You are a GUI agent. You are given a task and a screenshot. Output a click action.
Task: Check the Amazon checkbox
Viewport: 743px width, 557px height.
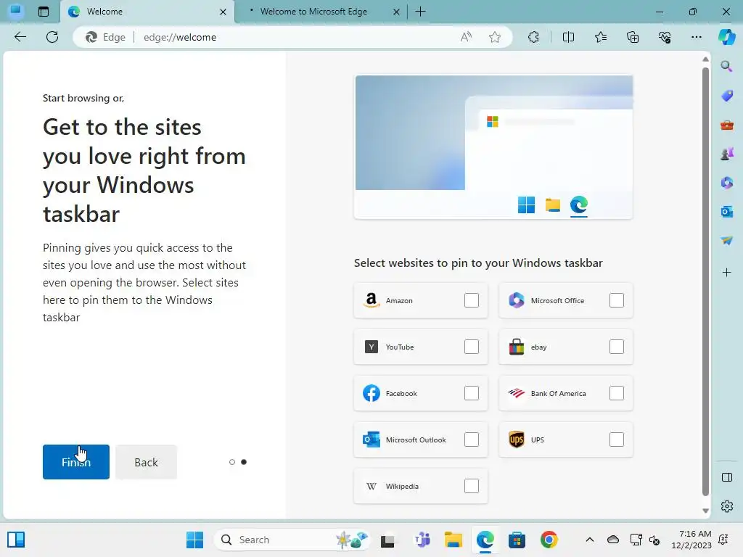coord(472,300)
